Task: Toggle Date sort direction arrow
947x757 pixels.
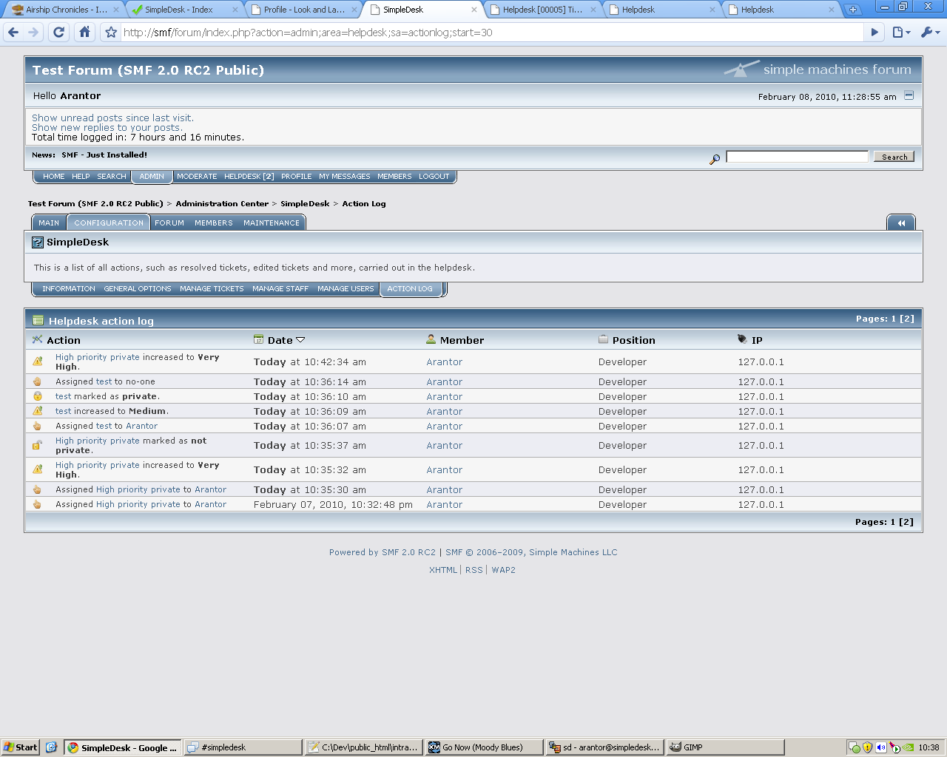Action: (x=300, y=340)
